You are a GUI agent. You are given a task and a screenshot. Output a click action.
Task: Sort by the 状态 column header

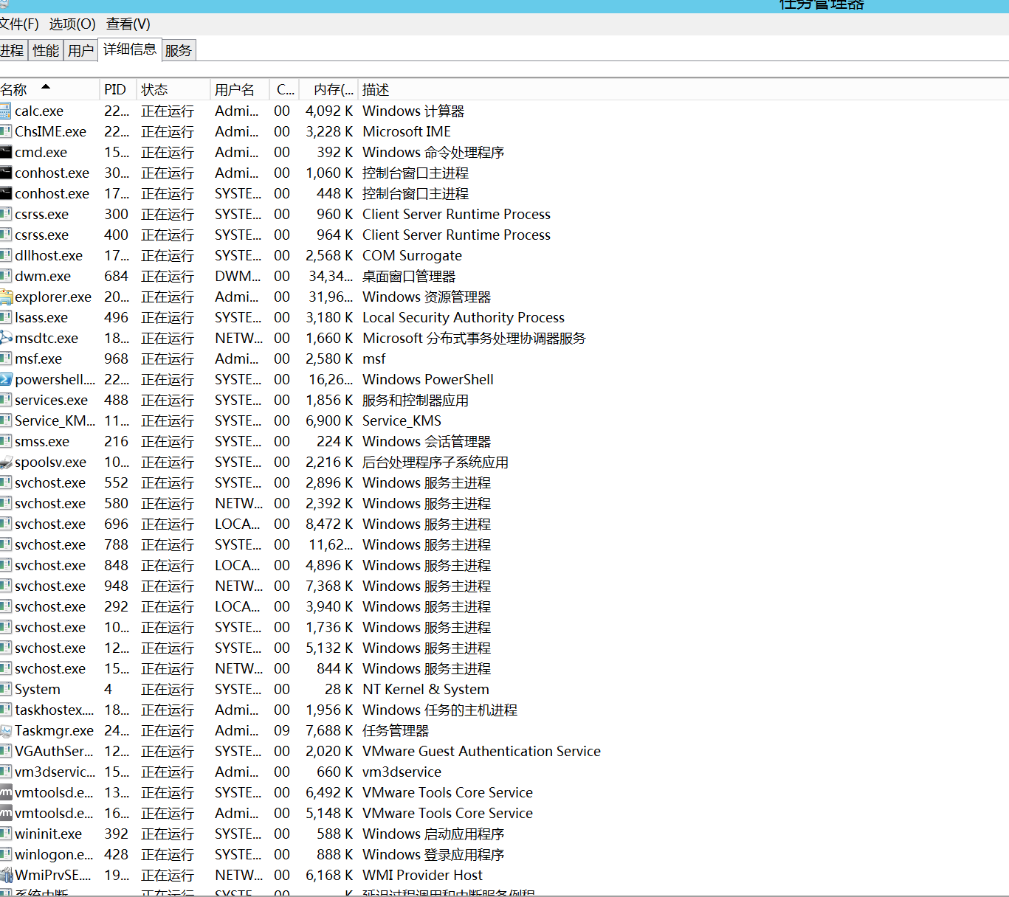coord(173,90)
